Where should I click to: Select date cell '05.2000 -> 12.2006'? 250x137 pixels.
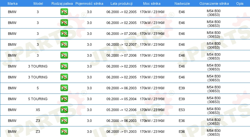pos(121,110)
